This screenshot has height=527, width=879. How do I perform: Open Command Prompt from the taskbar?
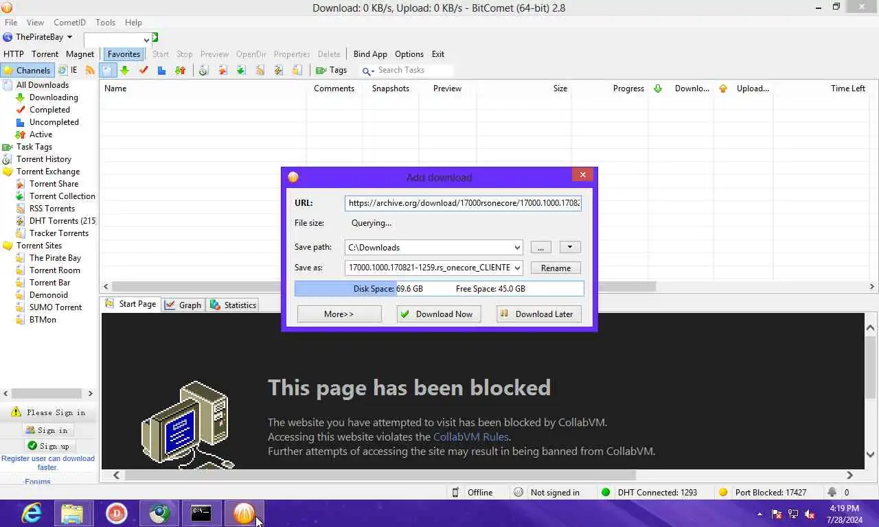[x=201, y=513]
